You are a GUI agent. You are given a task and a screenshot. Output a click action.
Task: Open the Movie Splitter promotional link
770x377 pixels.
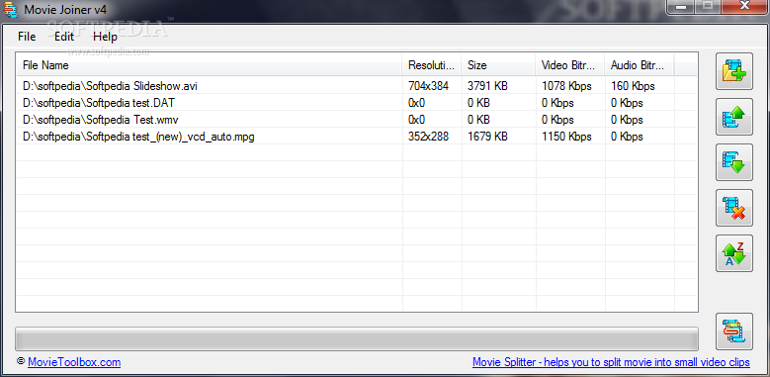click(x=611, y=362)
